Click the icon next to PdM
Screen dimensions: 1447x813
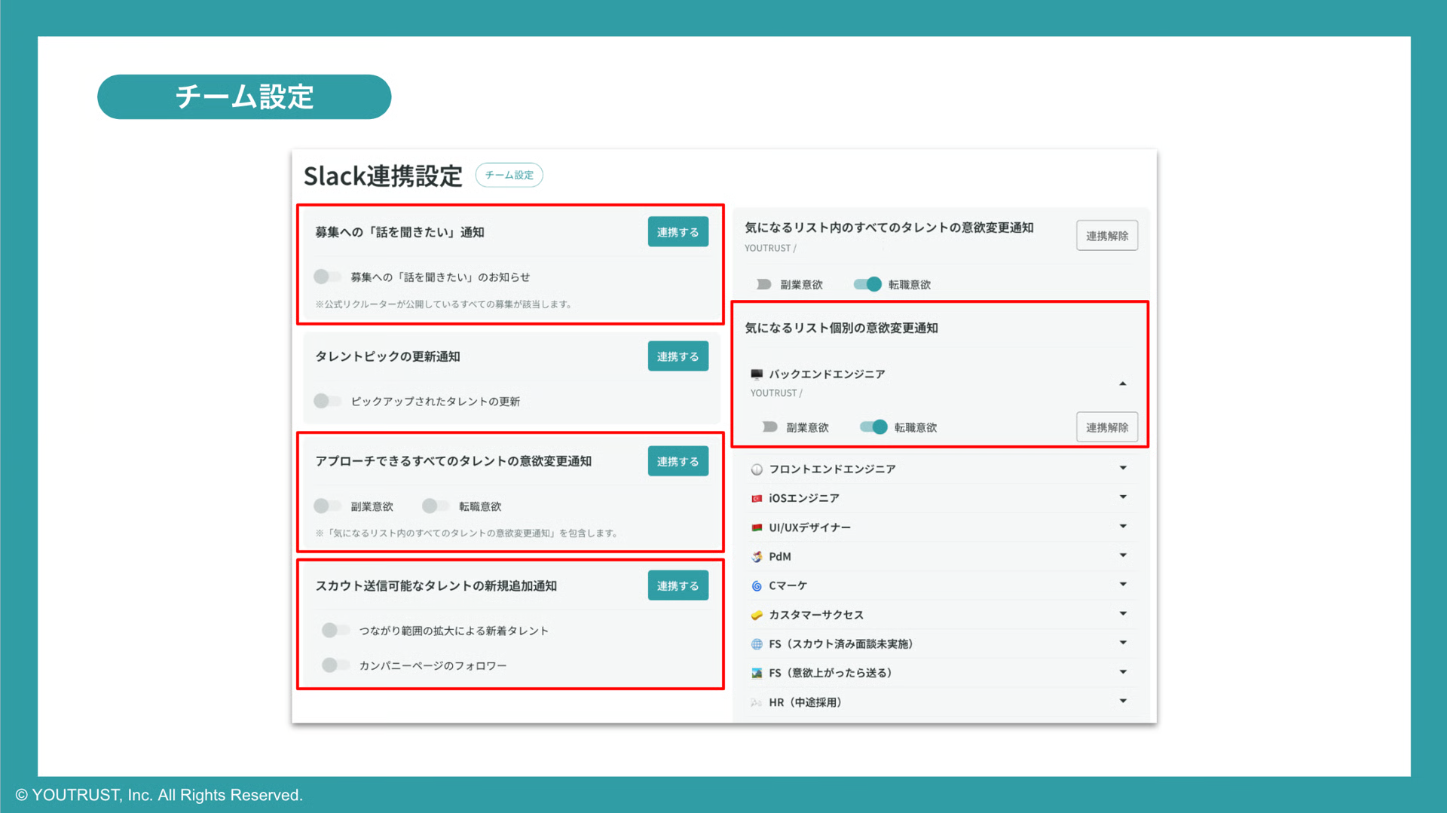coord(756,556)
